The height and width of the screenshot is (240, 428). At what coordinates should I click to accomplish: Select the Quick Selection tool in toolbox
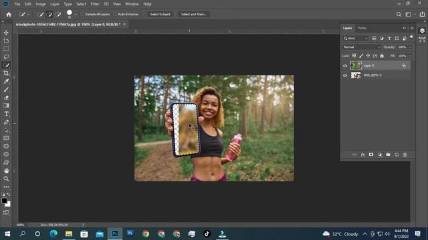pyautogui.click(x=6, y=65)
